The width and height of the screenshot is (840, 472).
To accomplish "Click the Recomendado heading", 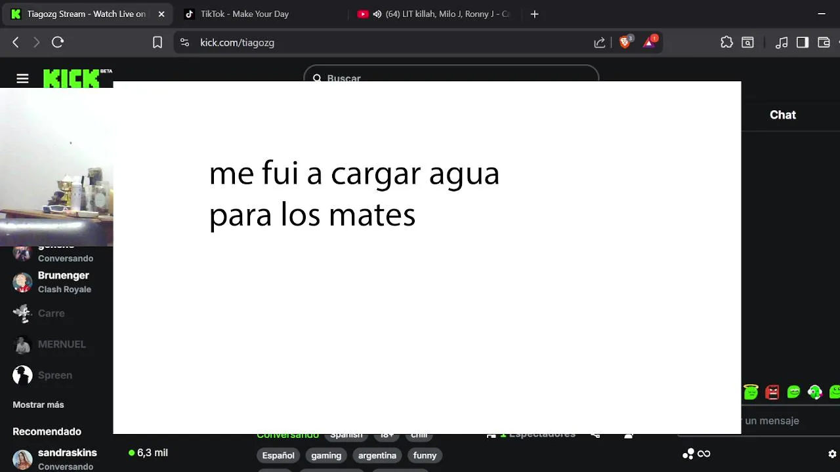I will point(47,431).
